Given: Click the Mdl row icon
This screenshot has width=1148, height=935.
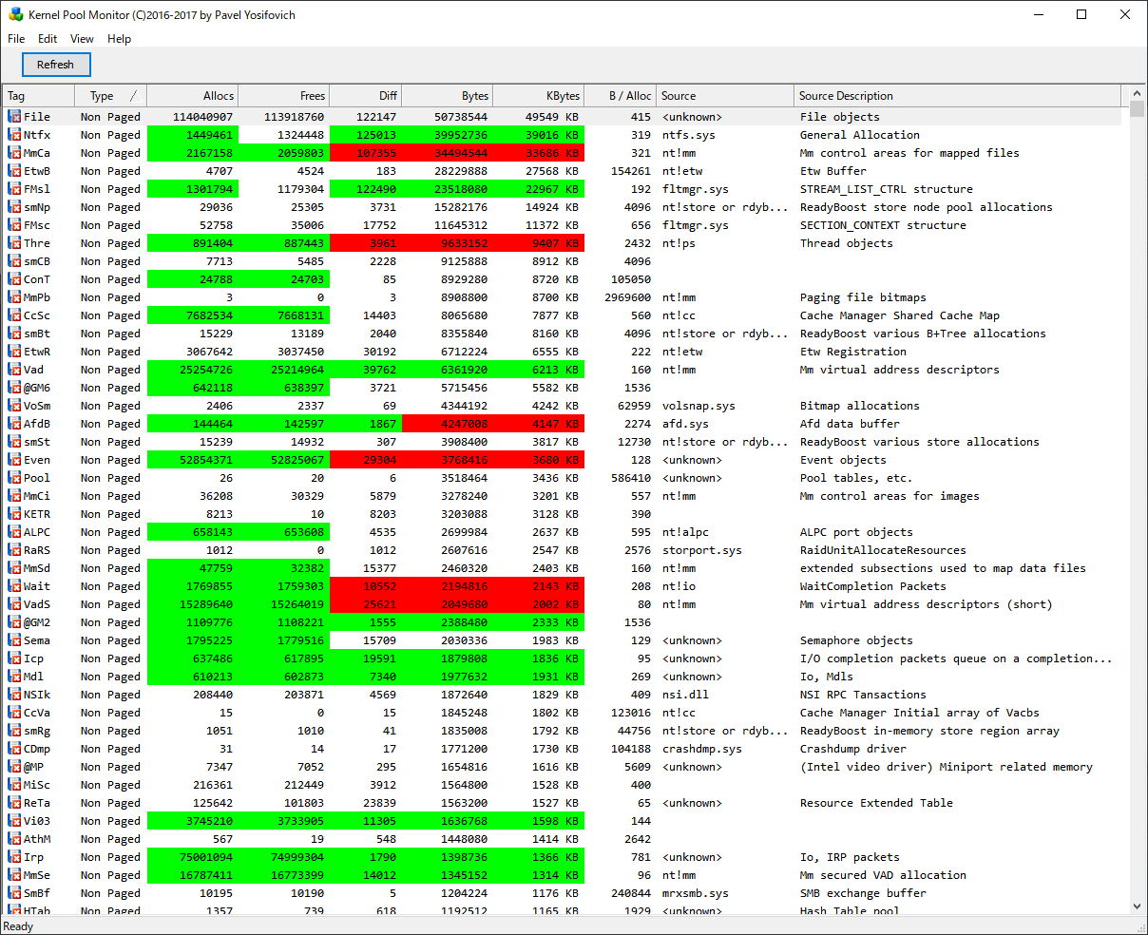Looking at the screenshot, I should [x=14, y=677].
